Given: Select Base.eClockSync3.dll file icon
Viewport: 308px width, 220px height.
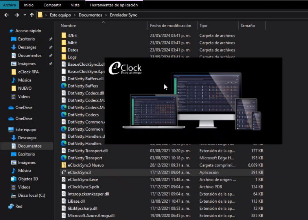Looking at the screenshot, I should click(64, 64).
